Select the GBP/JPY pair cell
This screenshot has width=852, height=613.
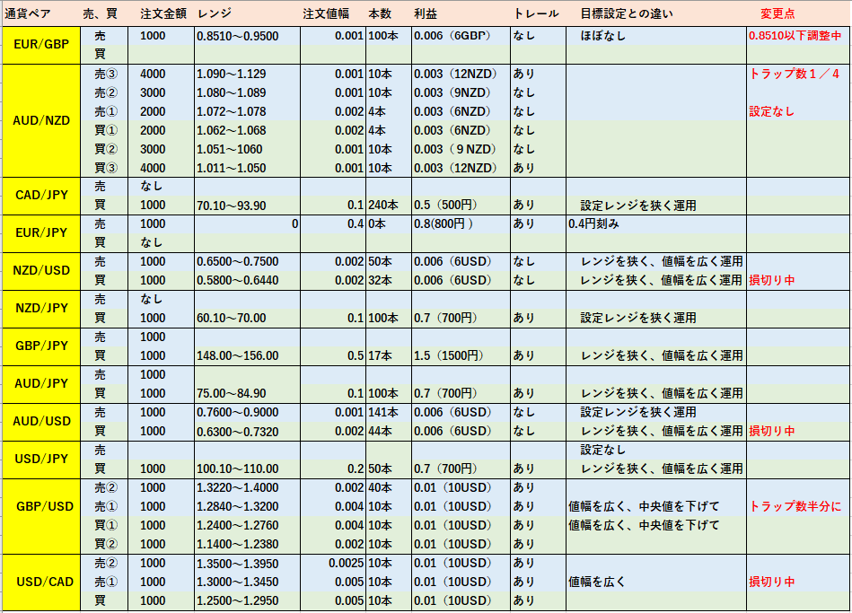[41, 346]
